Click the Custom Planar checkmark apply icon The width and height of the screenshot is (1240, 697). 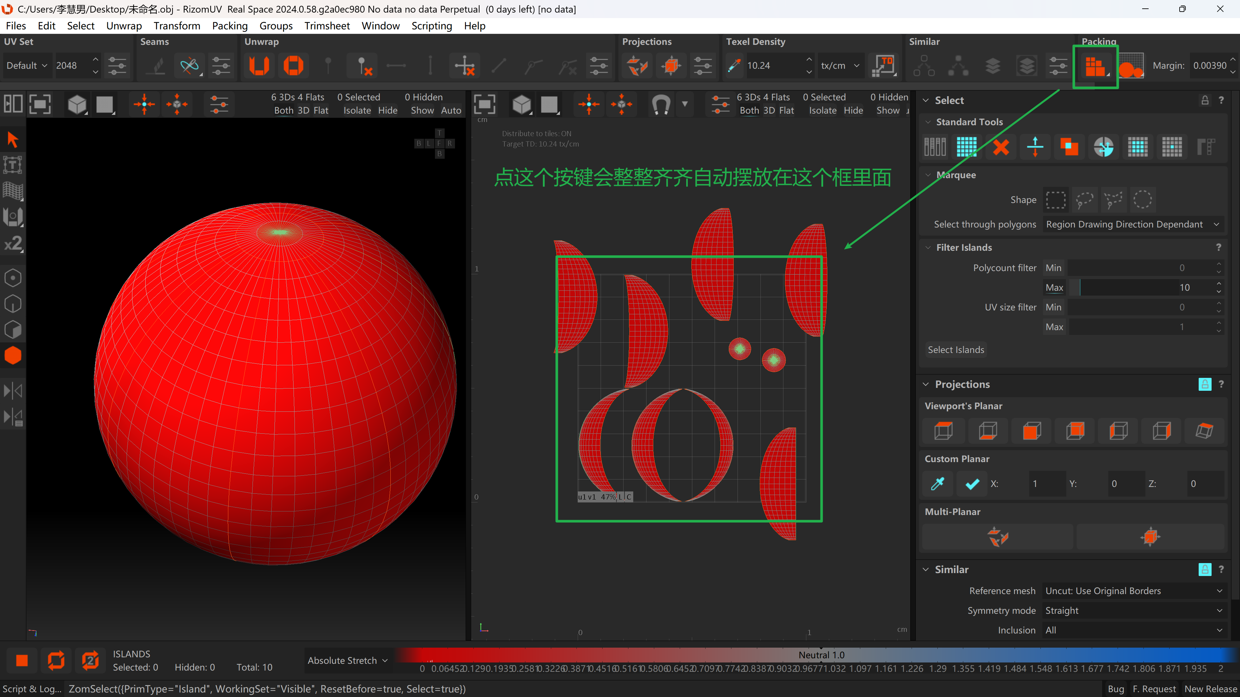click(x=972, y=483)
